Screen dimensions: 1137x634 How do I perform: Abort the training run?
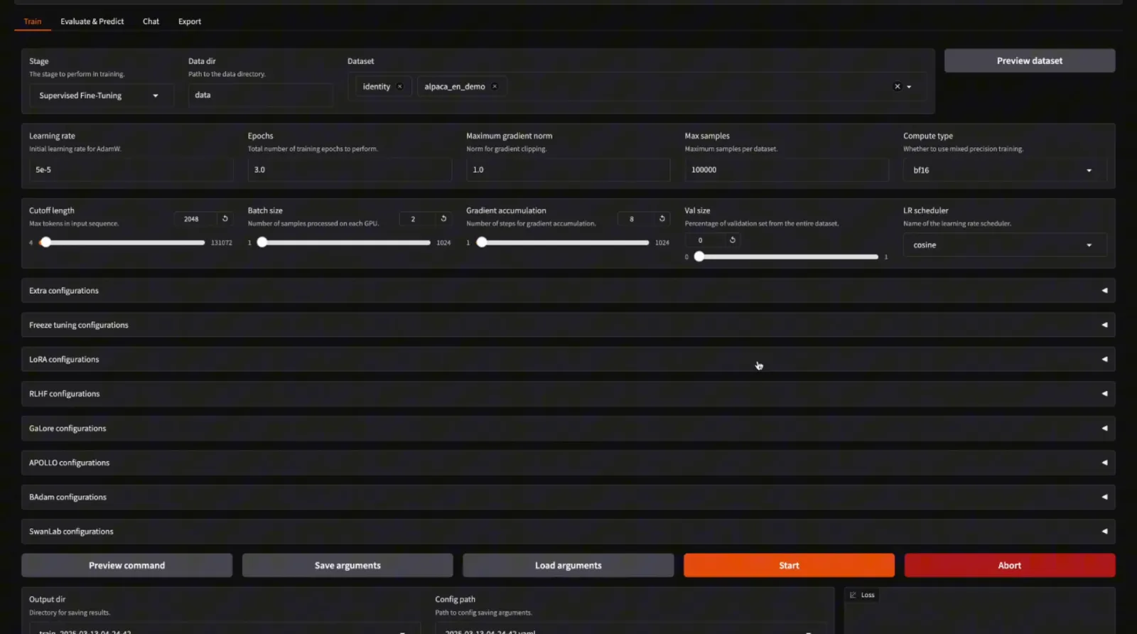click(1009, 566)
